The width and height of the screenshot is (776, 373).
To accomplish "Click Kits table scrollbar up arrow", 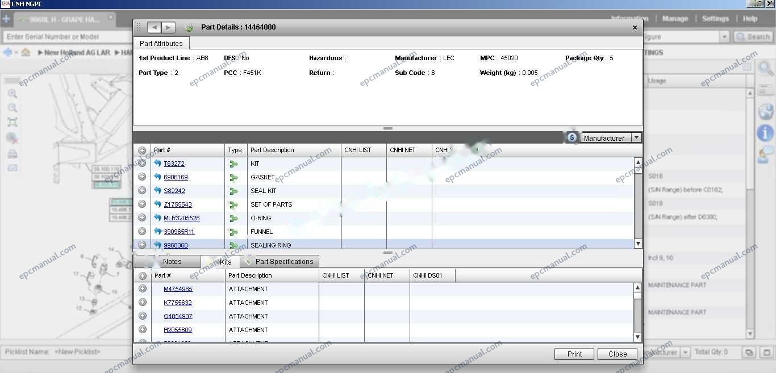I will click(x=638, y=288).
